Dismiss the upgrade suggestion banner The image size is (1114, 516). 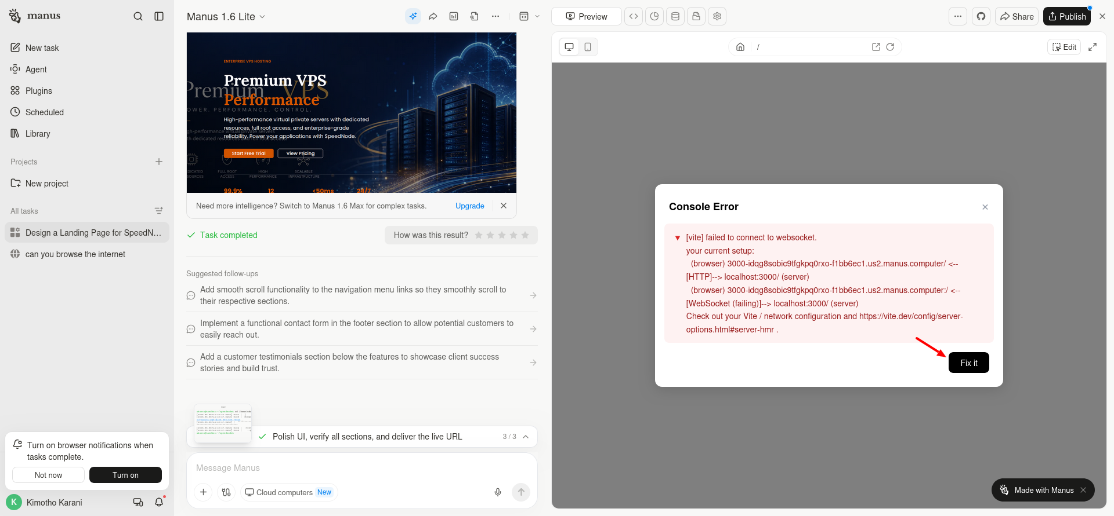(504, 206)
